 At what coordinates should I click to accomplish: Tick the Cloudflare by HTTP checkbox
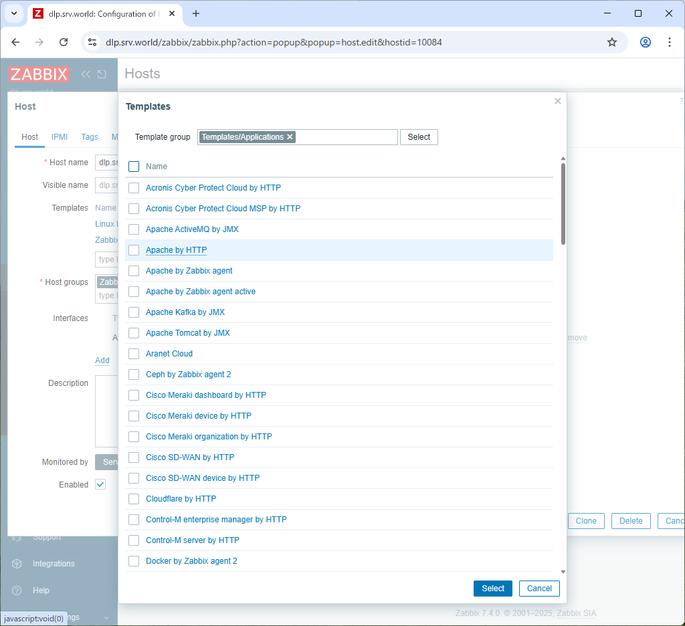(x=134, y=499)
